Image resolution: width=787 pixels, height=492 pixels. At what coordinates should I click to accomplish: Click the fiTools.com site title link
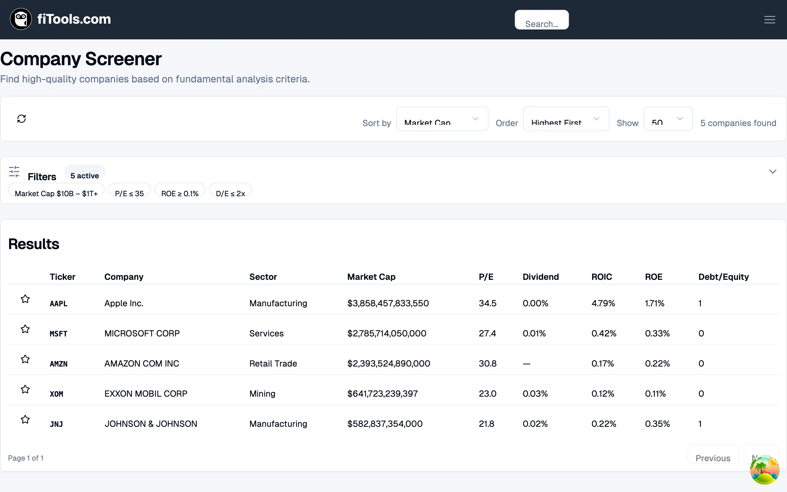coord(74,19)
